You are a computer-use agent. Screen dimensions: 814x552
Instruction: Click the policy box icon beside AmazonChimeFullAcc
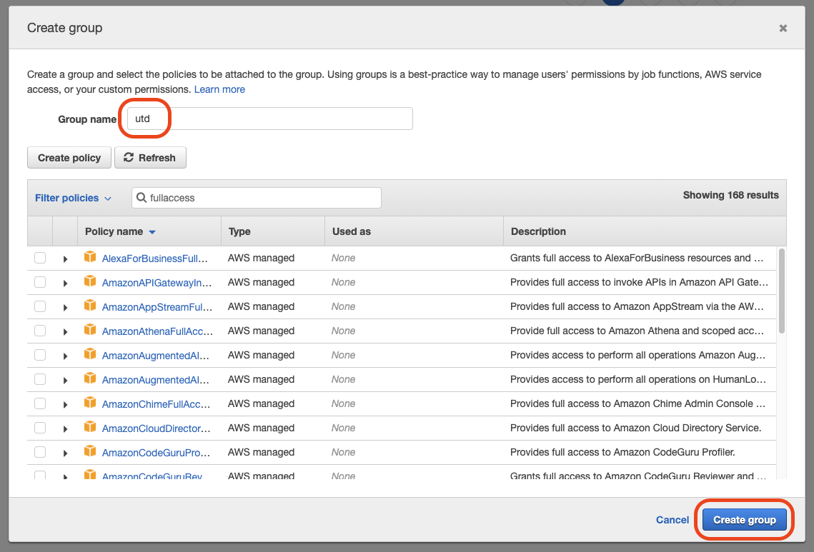90,403
